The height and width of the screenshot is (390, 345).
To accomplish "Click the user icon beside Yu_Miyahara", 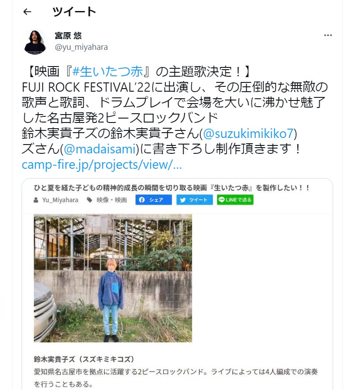I will coord(36,200).
